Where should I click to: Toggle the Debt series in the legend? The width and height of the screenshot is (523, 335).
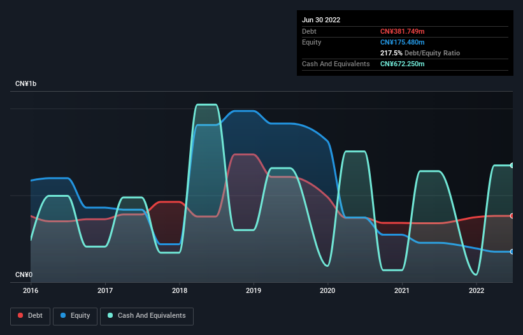click(x=30, y=316)
